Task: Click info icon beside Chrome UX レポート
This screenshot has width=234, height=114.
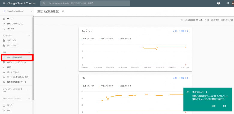Action: click(208, 20)
